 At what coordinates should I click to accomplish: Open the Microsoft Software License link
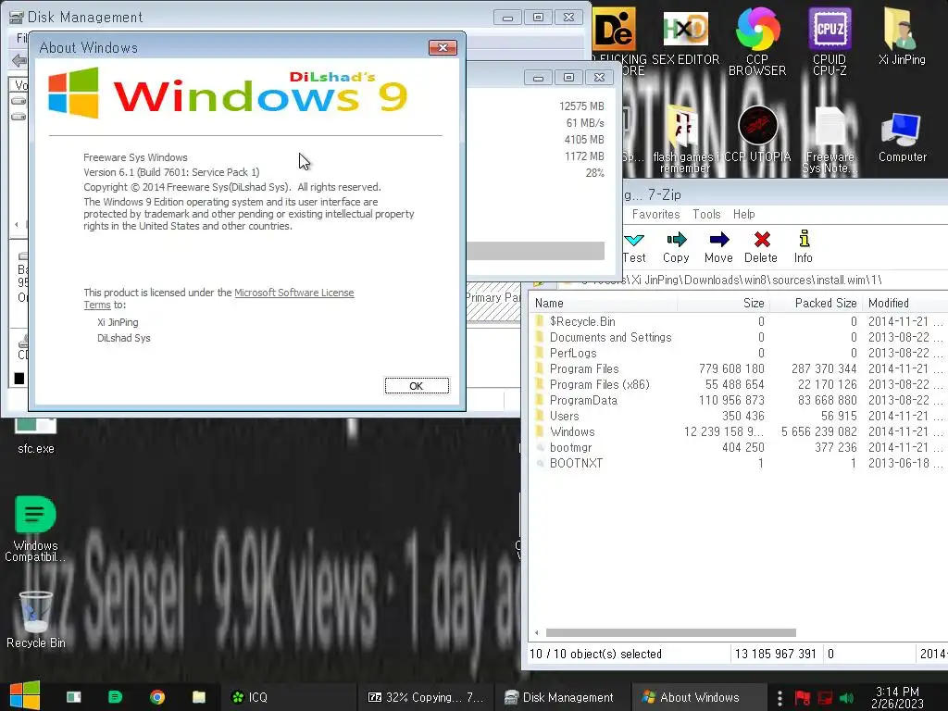(293, 293)
